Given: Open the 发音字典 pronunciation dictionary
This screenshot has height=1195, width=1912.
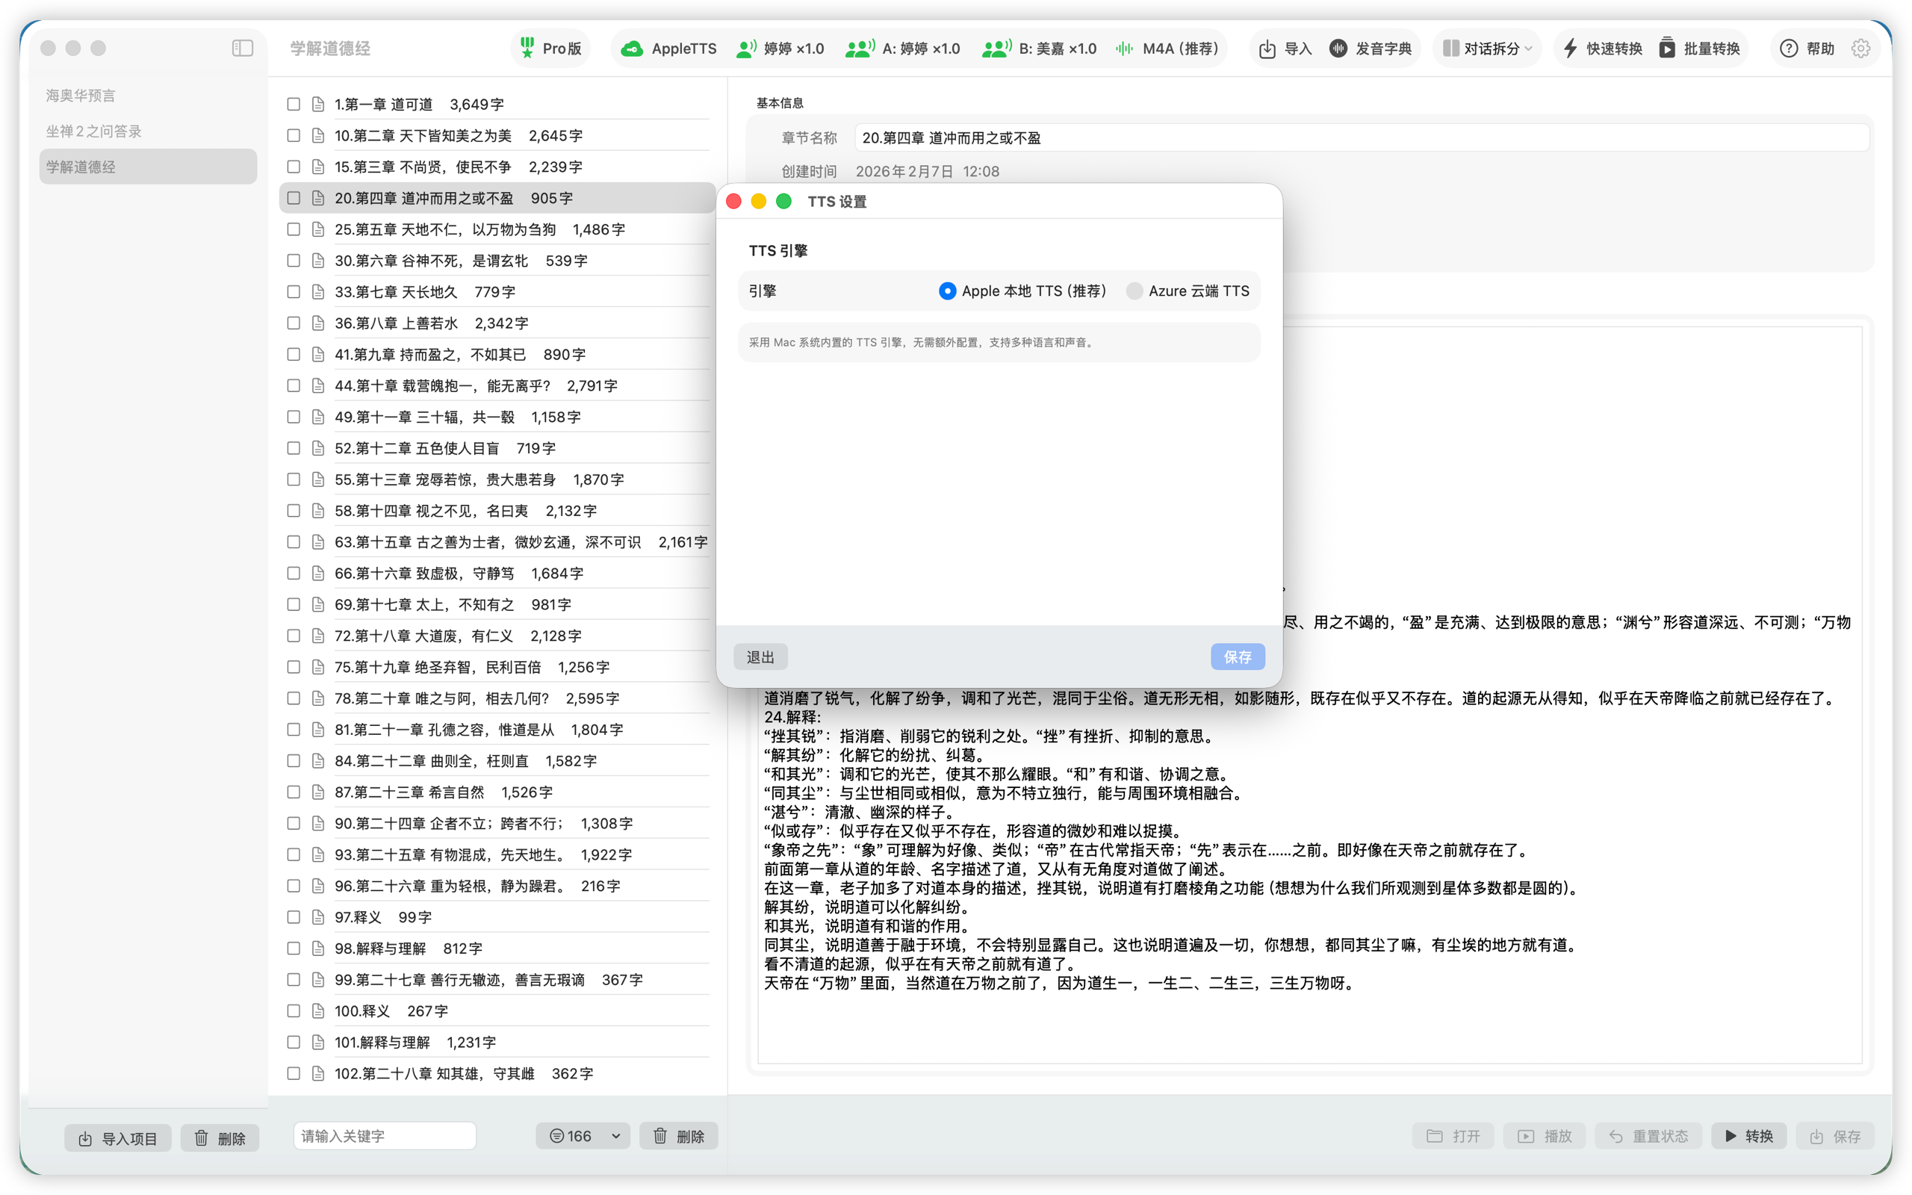Looking at the screenshot, I should point(1371,49).
